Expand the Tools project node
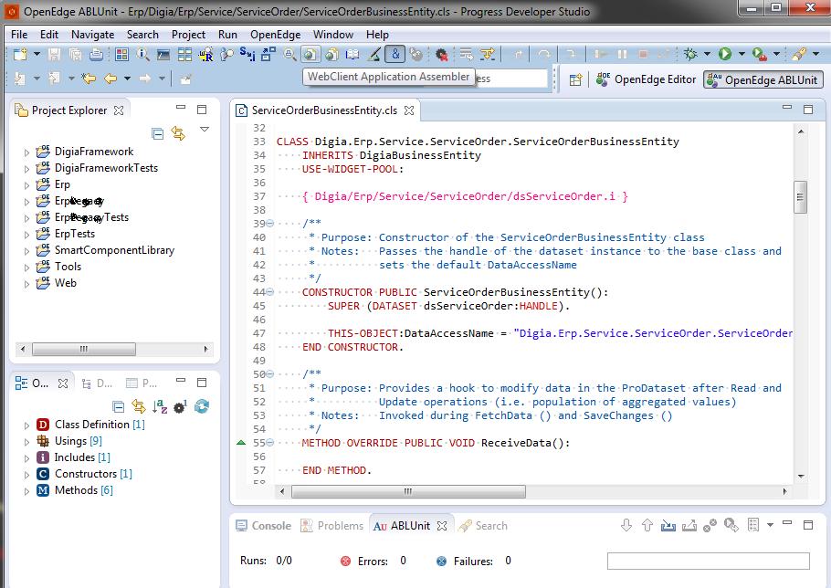Viewport: 831px width, 588px height. click(x=26, y=268)
